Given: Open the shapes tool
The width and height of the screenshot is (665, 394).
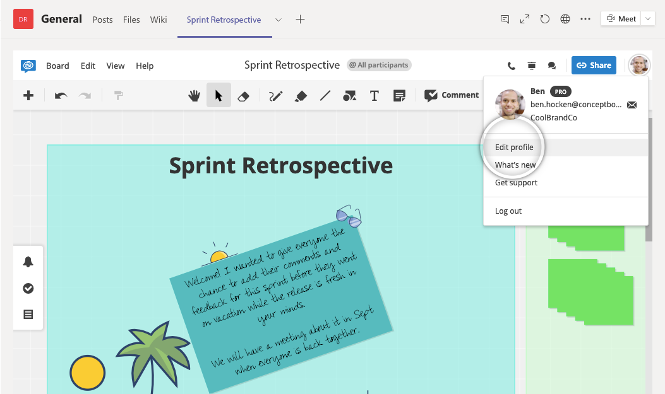Looking at the screenshot, I should coord(349,96).
